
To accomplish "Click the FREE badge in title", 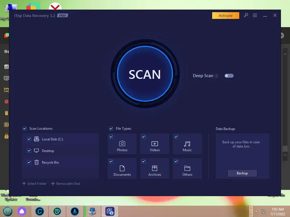I will pos(63,16).
